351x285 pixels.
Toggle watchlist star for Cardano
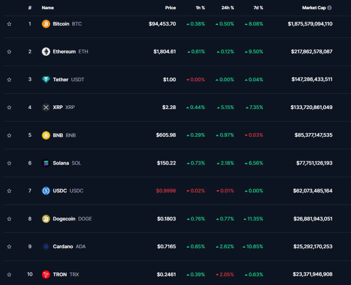click(x=9, y=247)
